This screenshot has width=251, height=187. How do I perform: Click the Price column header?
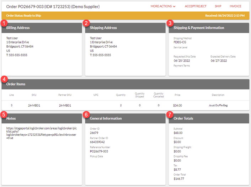(x=177, y=95)
